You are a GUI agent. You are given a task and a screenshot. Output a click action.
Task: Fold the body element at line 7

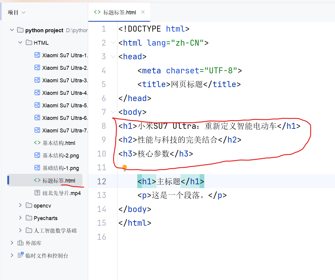(113, 112)
